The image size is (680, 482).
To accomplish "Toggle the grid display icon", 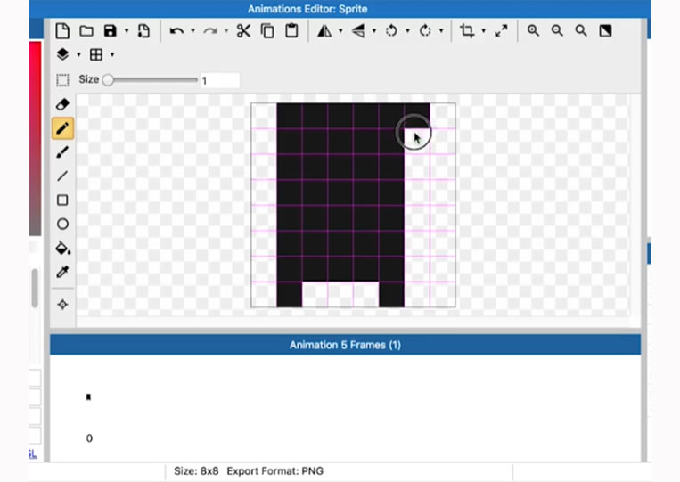I will click(x=96, y=54).
